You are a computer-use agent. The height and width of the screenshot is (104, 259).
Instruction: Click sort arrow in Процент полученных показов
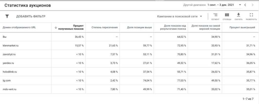[x=56, y=27]
